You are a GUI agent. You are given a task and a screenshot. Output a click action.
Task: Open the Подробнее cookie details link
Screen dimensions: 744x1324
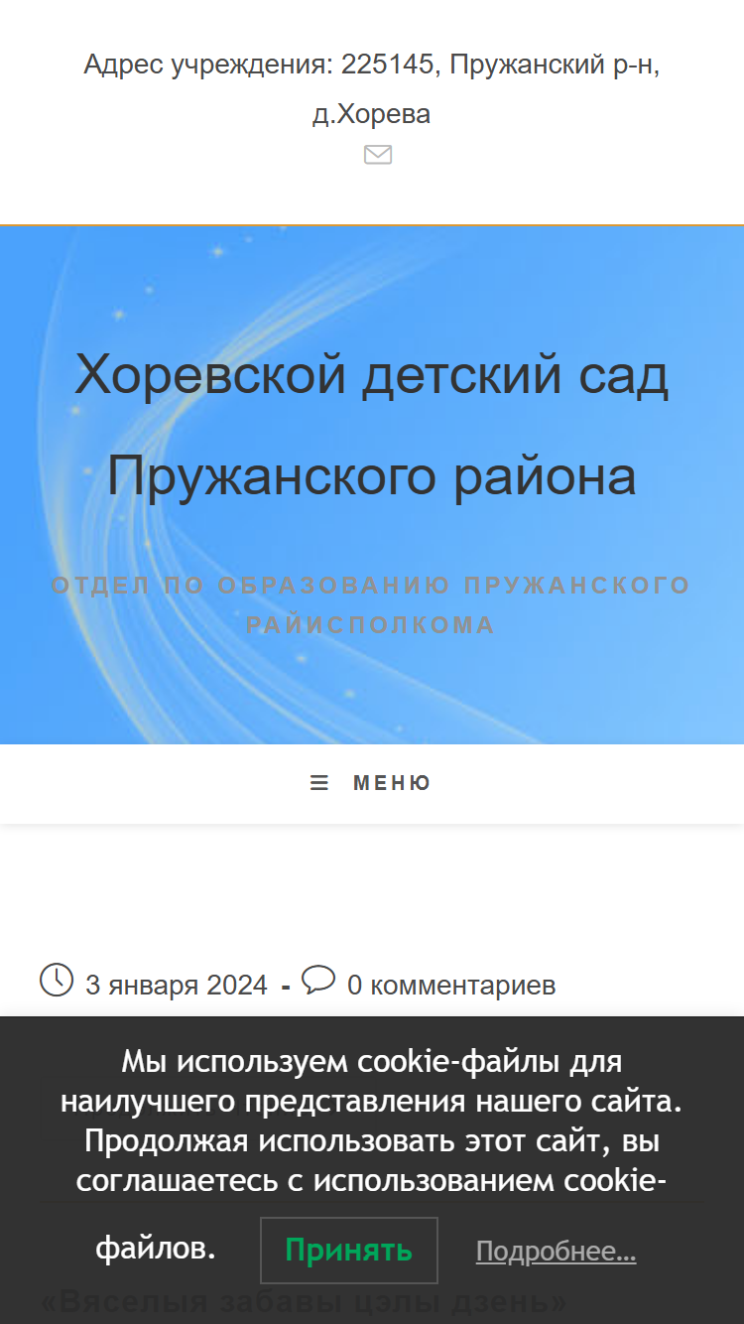(557, 1252)
